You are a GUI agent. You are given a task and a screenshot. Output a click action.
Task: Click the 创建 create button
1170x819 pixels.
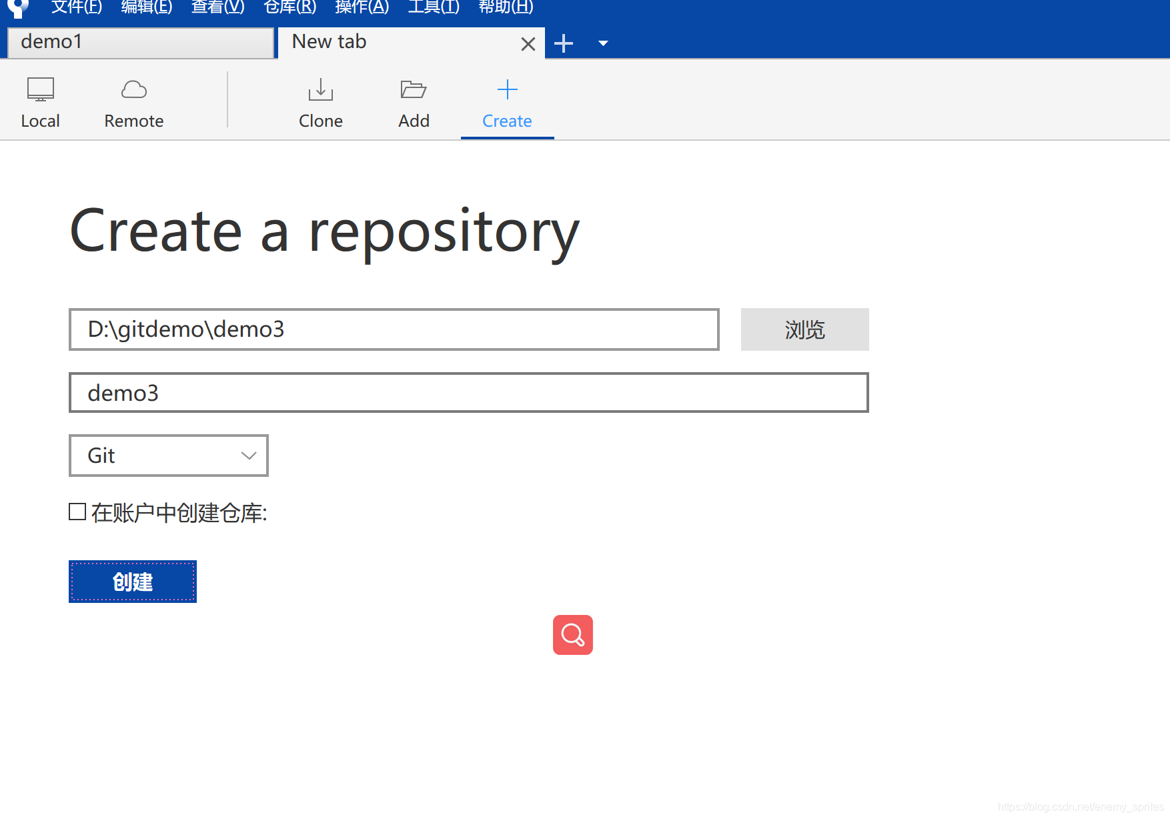133,582
